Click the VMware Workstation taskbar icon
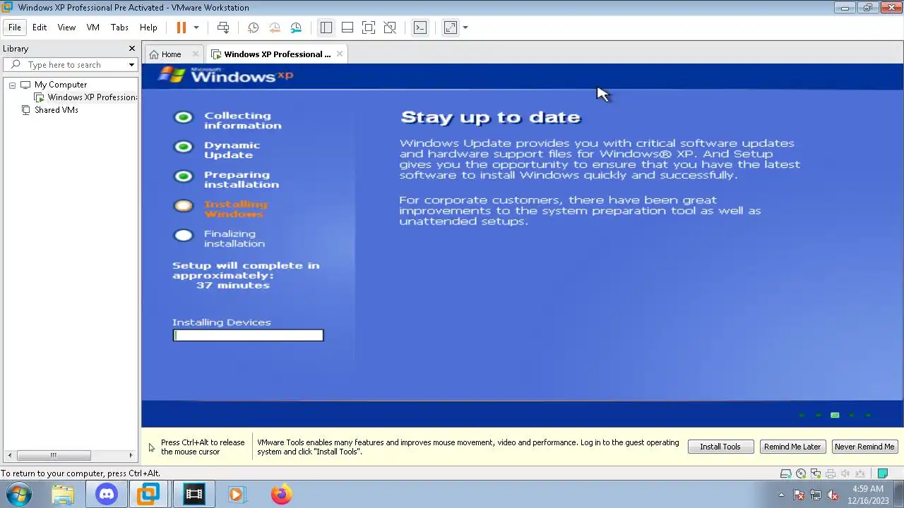Screen dimensions: 904x508 pyautogui.click(x=148, y=494)
